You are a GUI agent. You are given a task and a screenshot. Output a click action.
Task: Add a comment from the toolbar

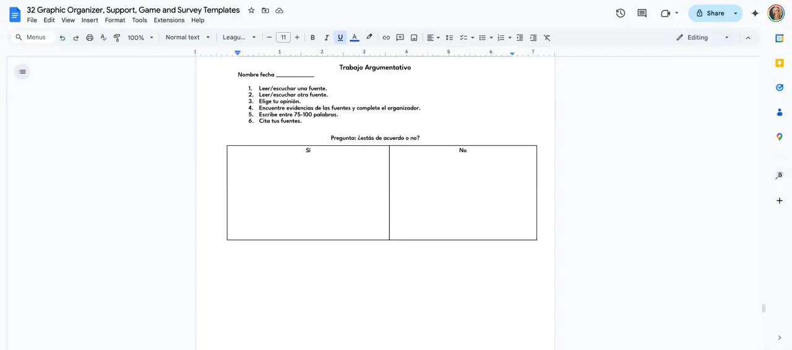tap(400, 38)
